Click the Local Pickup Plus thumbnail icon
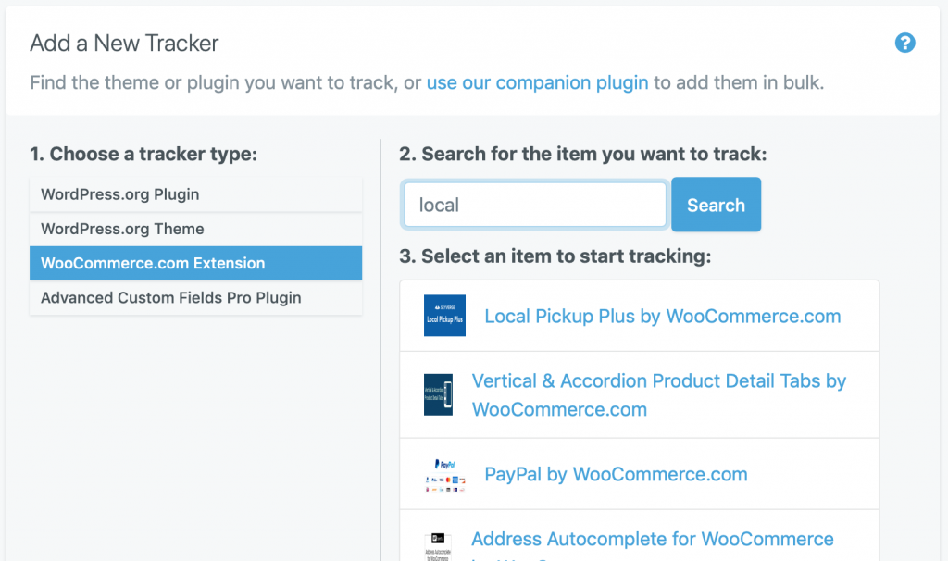Screen dimensions: 948x561 444,316
